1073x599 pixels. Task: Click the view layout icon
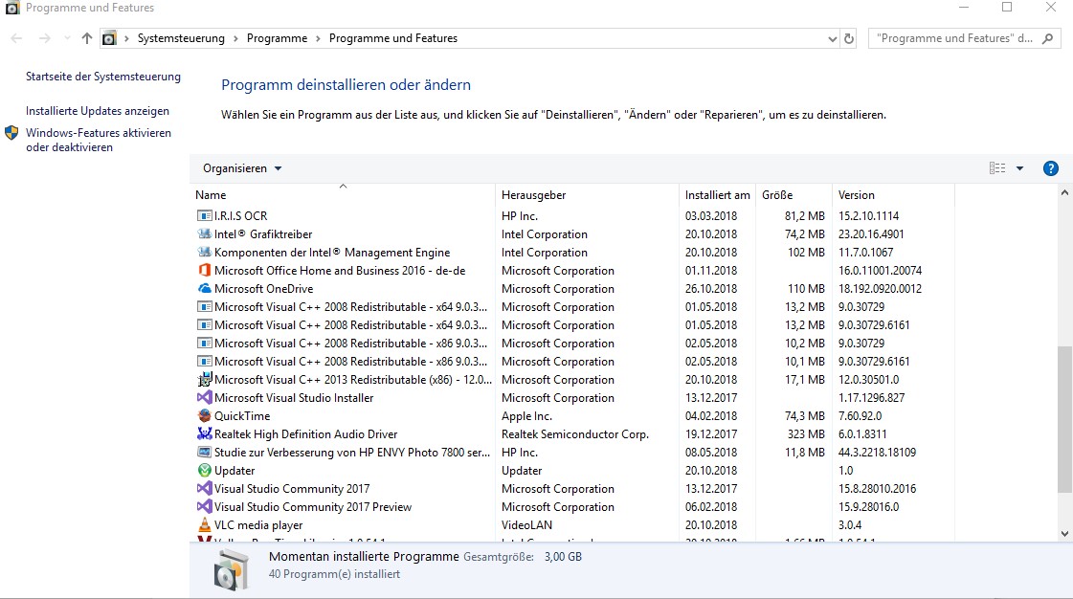(x=997, y=168)
